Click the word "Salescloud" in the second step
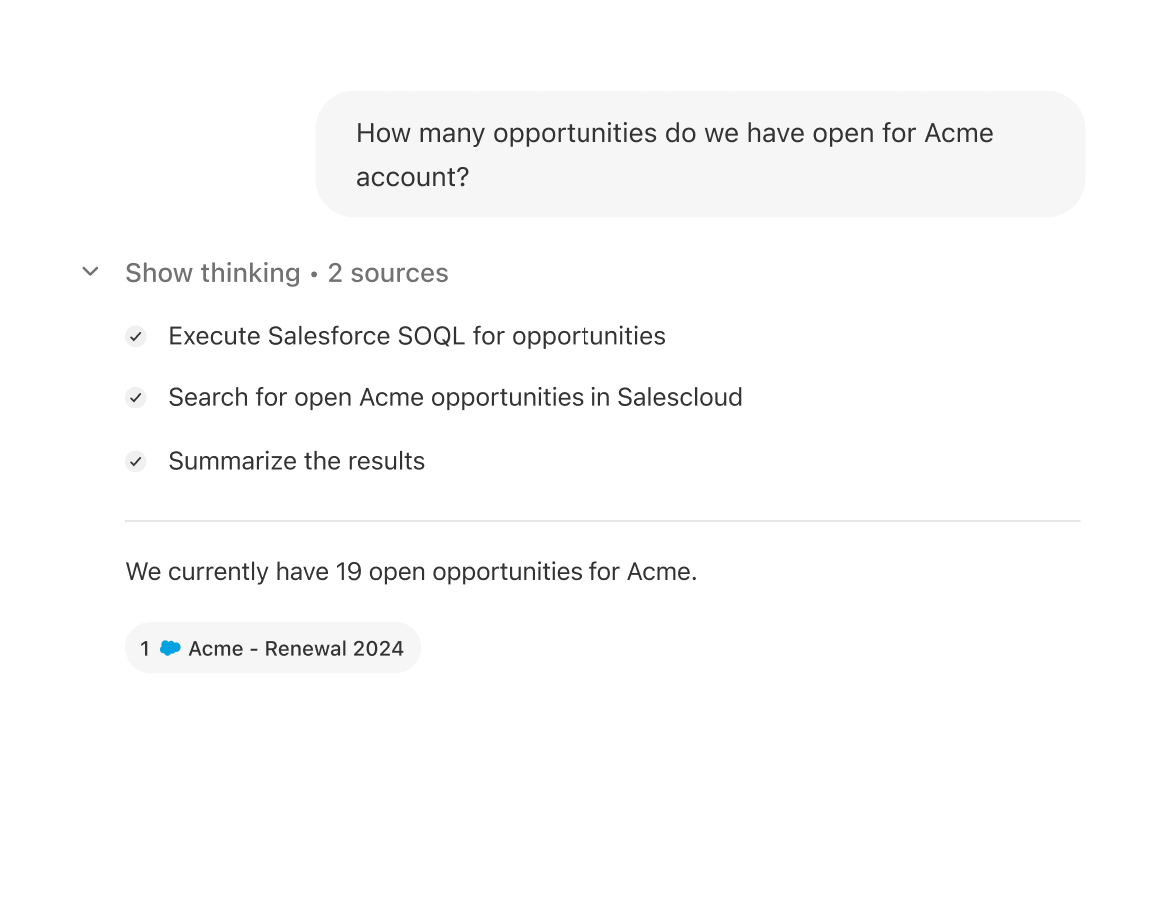The height and width of the screenshot is (898, 1168). pos(679,397)
